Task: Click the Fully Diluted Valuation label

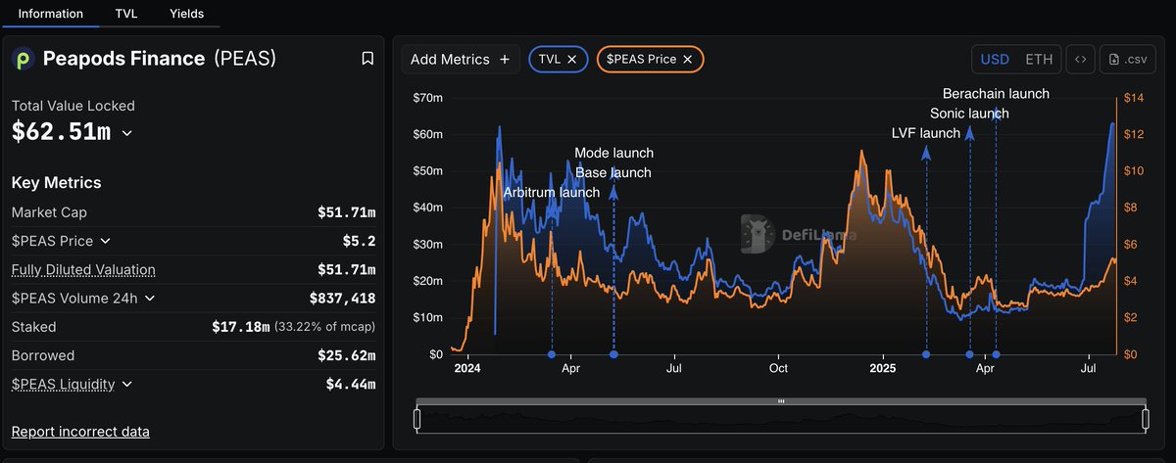Action: click(x=83, y=270)
